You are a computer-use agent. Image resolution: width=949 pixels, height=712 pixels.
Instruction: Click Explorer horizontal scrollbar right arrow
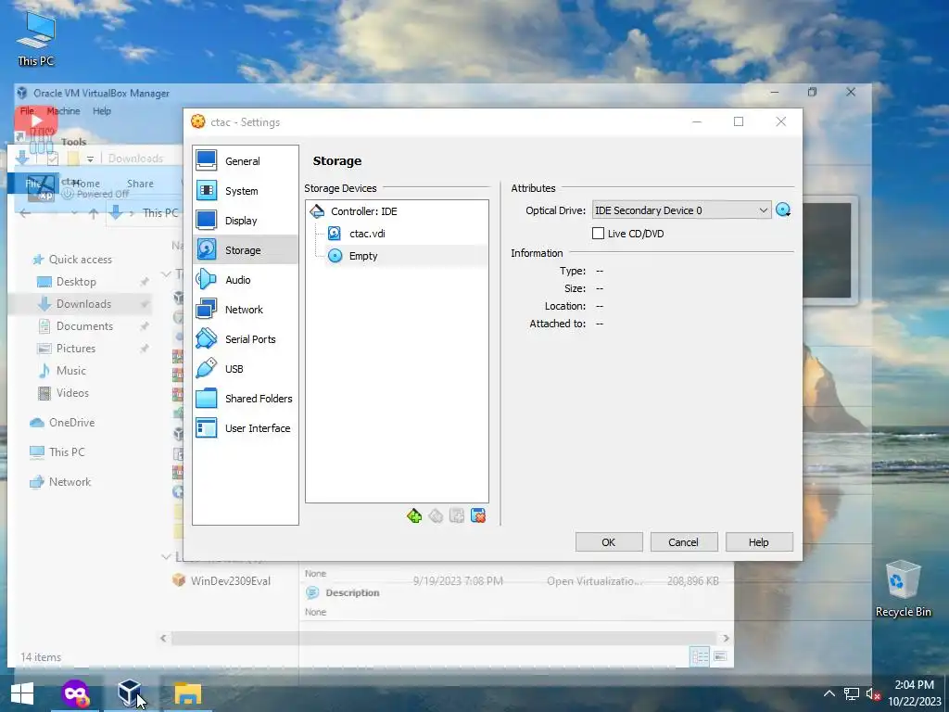(726, 638)
